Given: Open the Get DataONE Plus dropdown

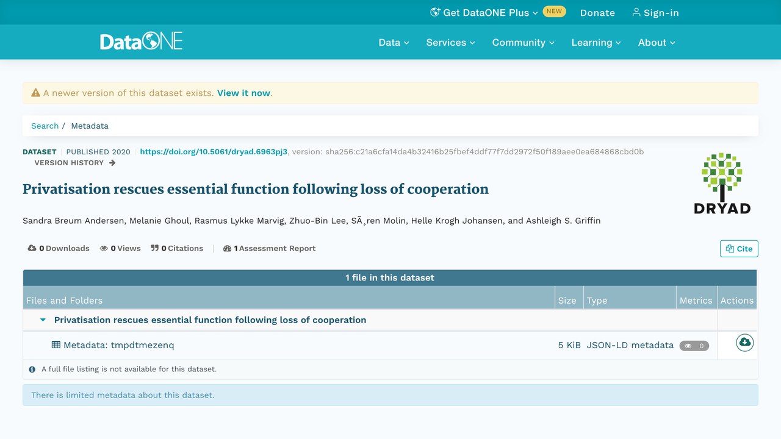Looking at the screenshot, I should point(484,12).
